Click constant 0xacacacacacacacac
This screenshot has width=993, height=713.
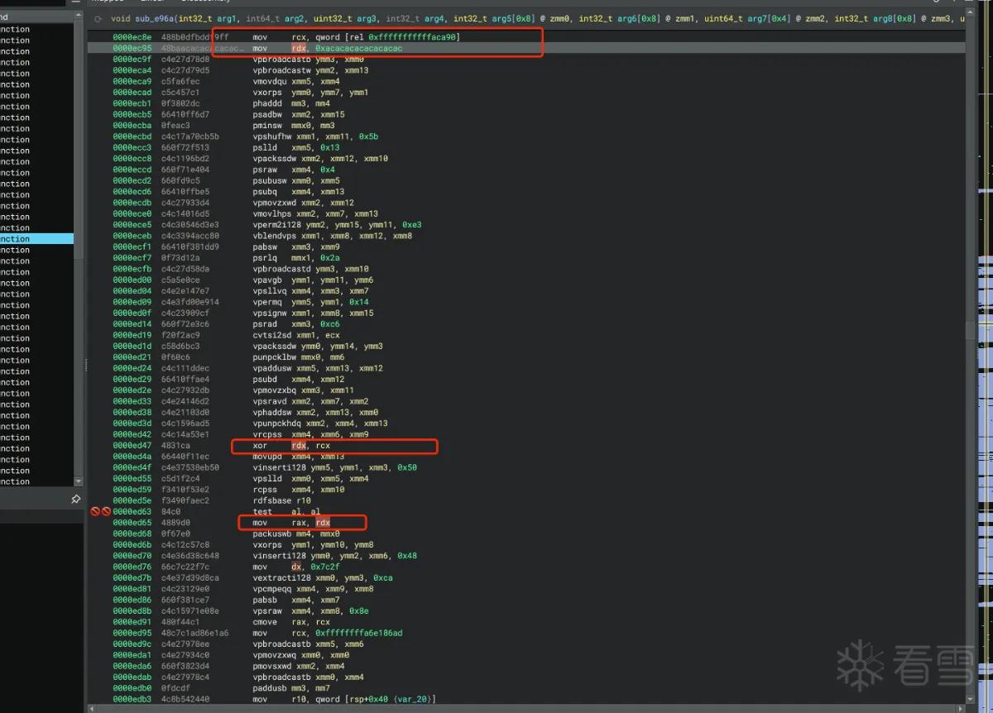pyautogui.click(x=358, y=49)
